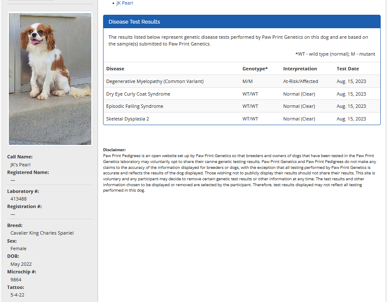Select Dry Eye Curly Coat Syndrome entry
Image resolution: width=387 pixels, height=302 pixels.
(x=138, y=94)
